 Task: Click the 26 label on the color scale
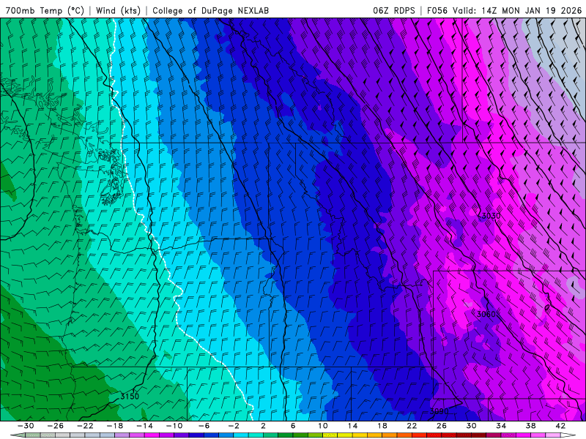(442, 426)
